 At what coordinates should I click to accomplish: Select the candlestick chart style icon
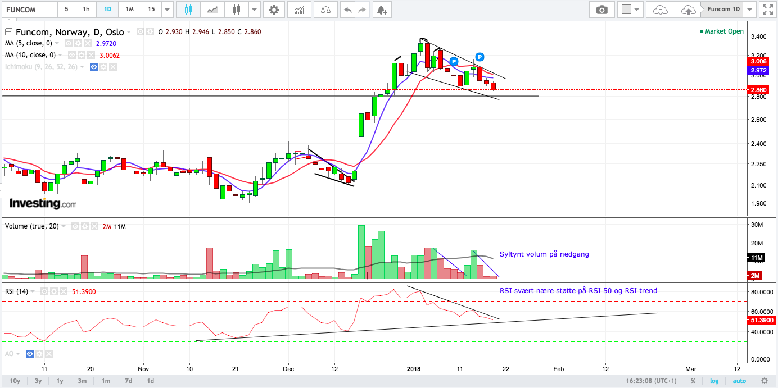point(188,10)
